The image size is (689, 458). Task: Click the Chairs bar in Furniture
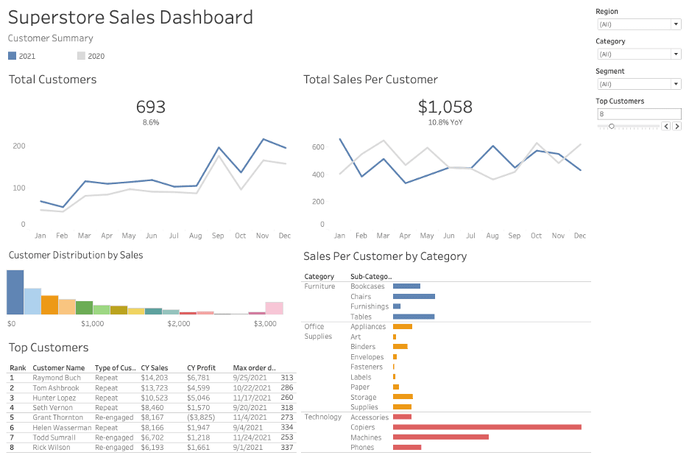[x=414, y=297]
